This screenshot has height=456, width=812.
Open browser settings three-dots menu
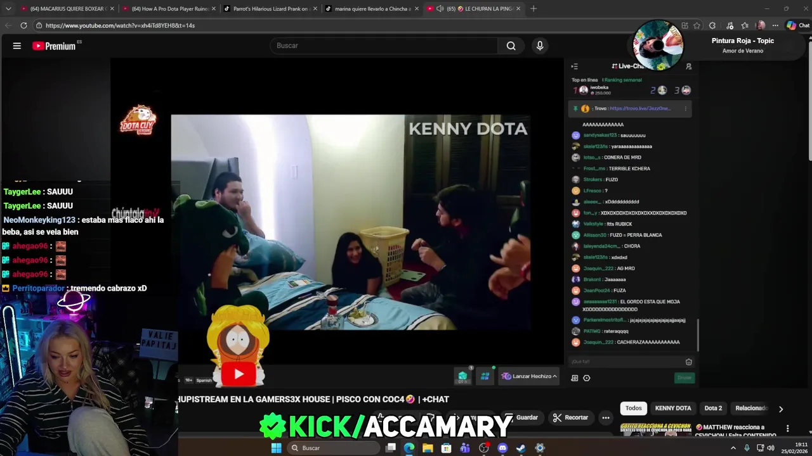click(775, 25)
